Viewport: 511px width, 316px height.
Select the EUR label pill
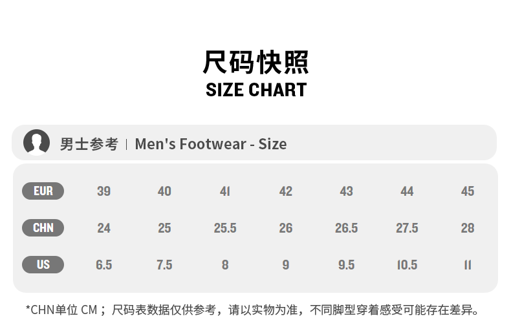(43, 191)
